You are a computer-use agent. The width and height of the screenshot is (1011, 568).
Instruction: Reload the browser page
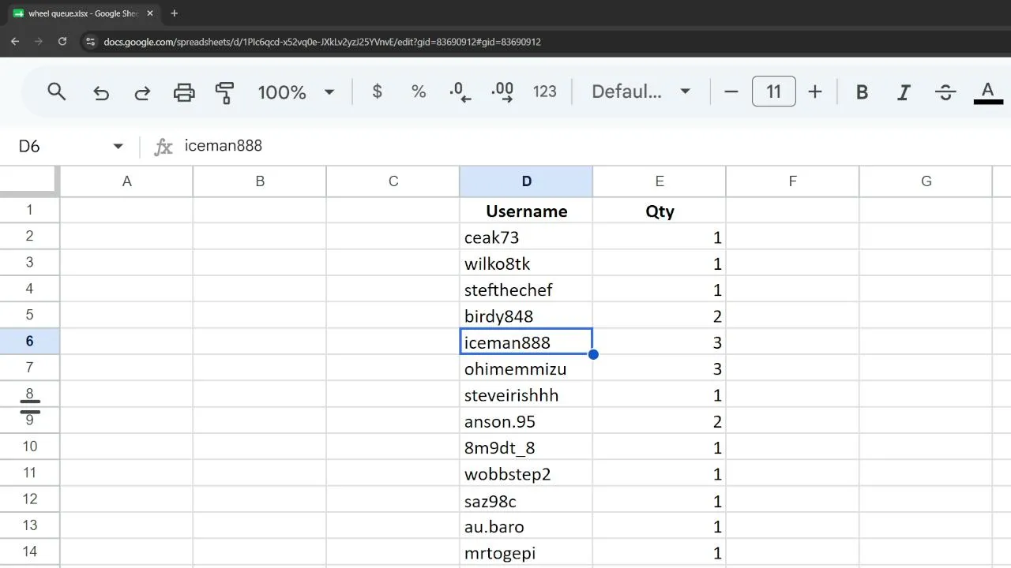coord(62,42)
